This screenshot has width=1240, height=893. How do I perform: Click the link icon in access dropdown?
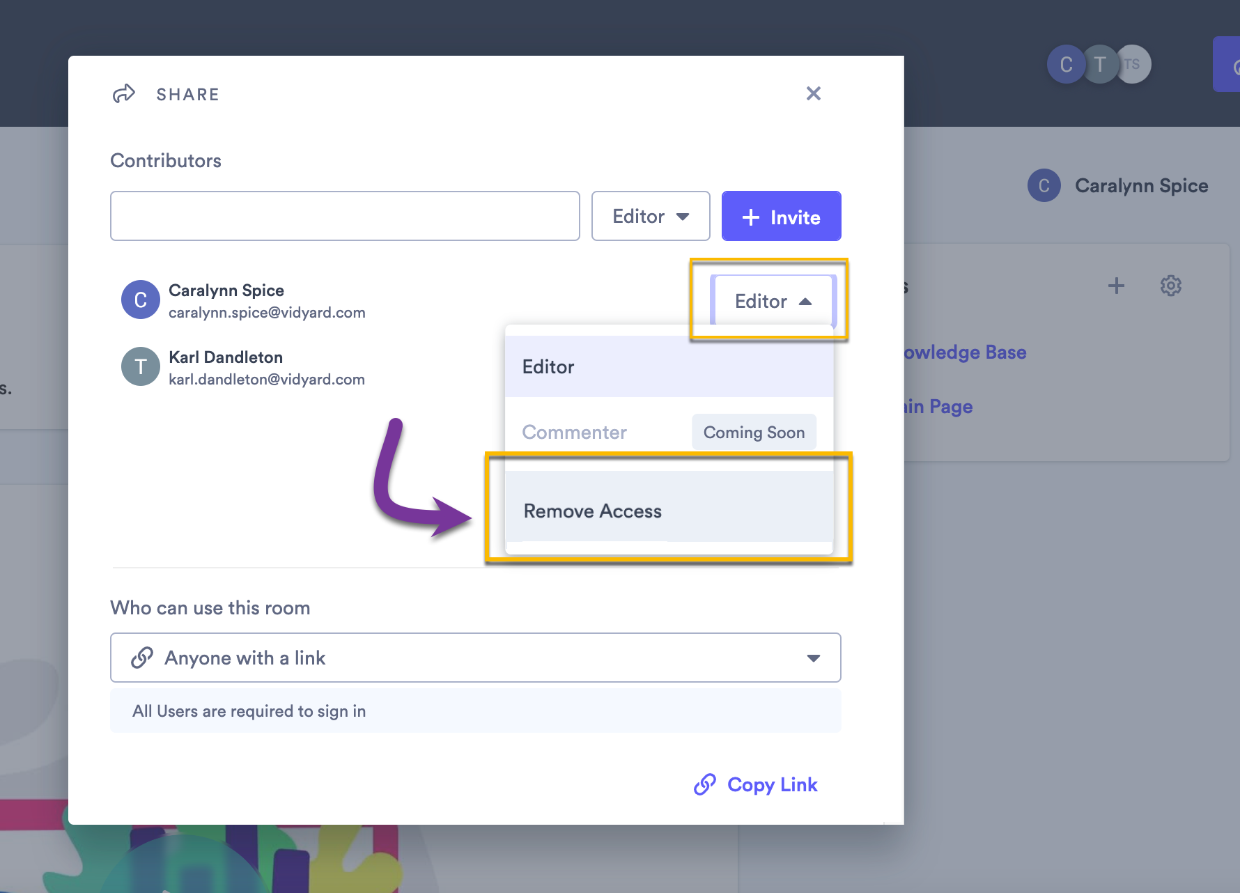(142, 658)
